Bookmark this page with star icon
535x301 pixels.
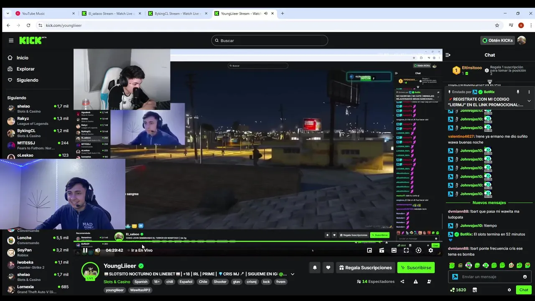pyautogui.click(x=497, y=26)
